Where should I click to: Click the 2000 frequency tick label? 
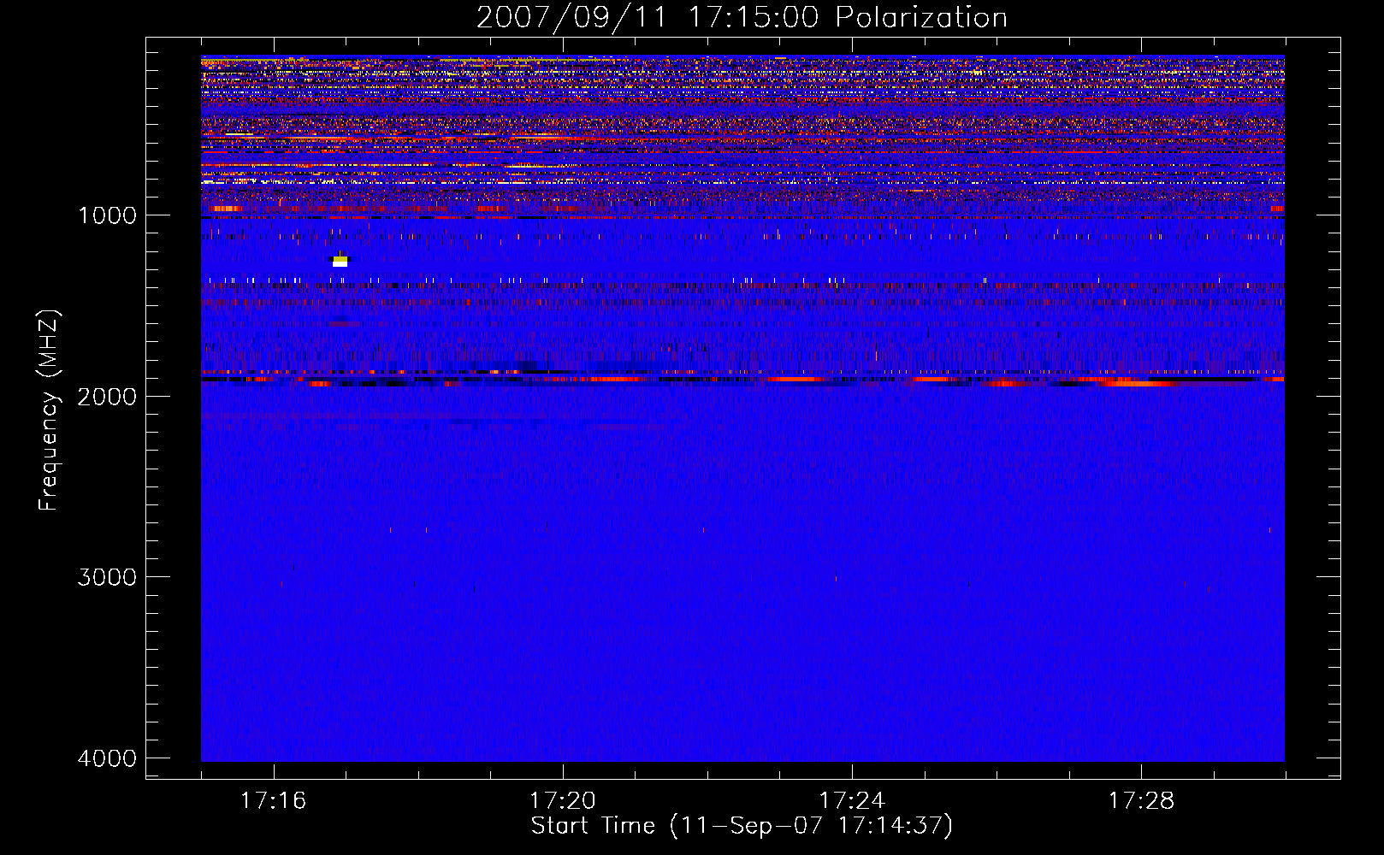coord(107,396)
